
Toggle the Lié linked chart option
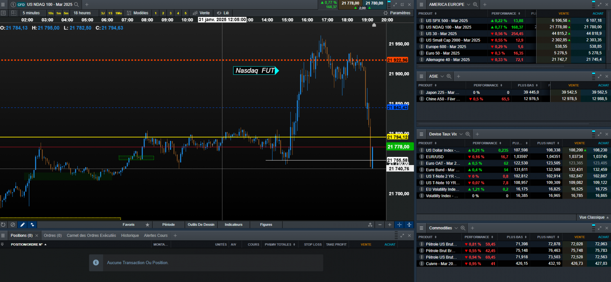pos(223,13)
